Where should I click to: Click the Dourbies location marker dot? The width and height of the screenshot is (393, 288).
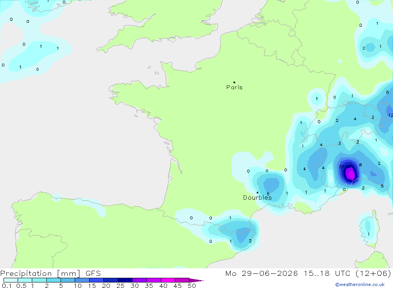pyautogui.click(x=257, y=193)
